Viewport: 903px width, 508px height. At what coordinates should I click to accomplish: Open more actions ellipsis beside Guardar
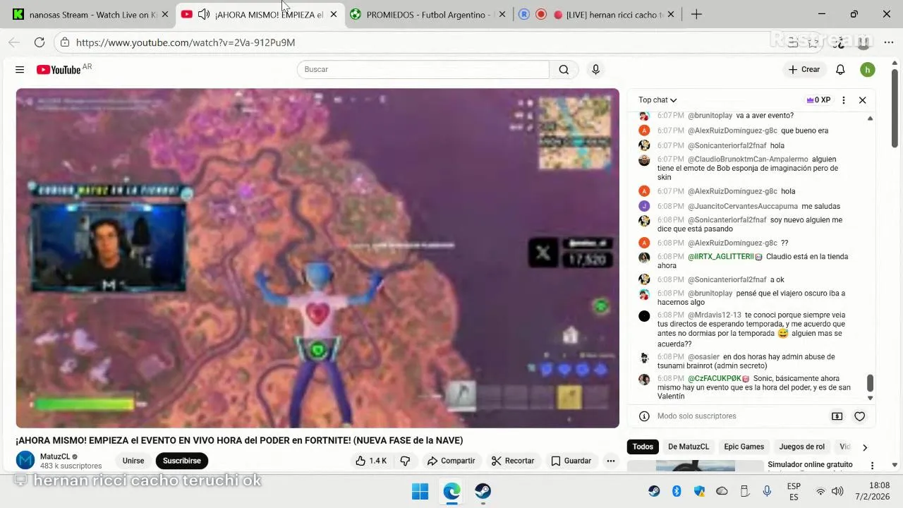tap(611, 461)
